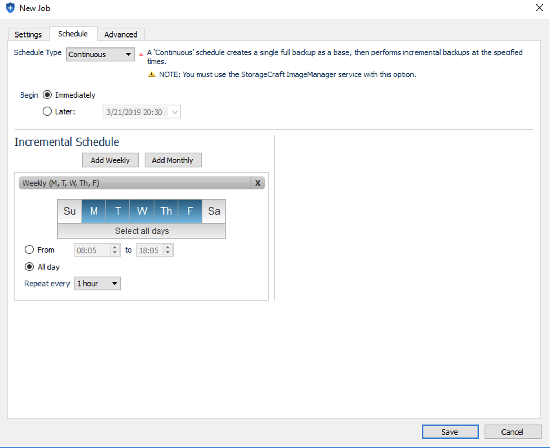Open the Advanced tab
Screen dimensions: 550x448
(x=121, y=34)
